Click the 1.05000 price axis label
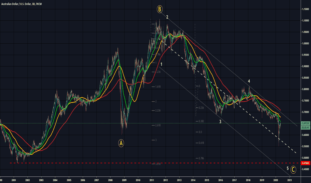 [305, 32]
